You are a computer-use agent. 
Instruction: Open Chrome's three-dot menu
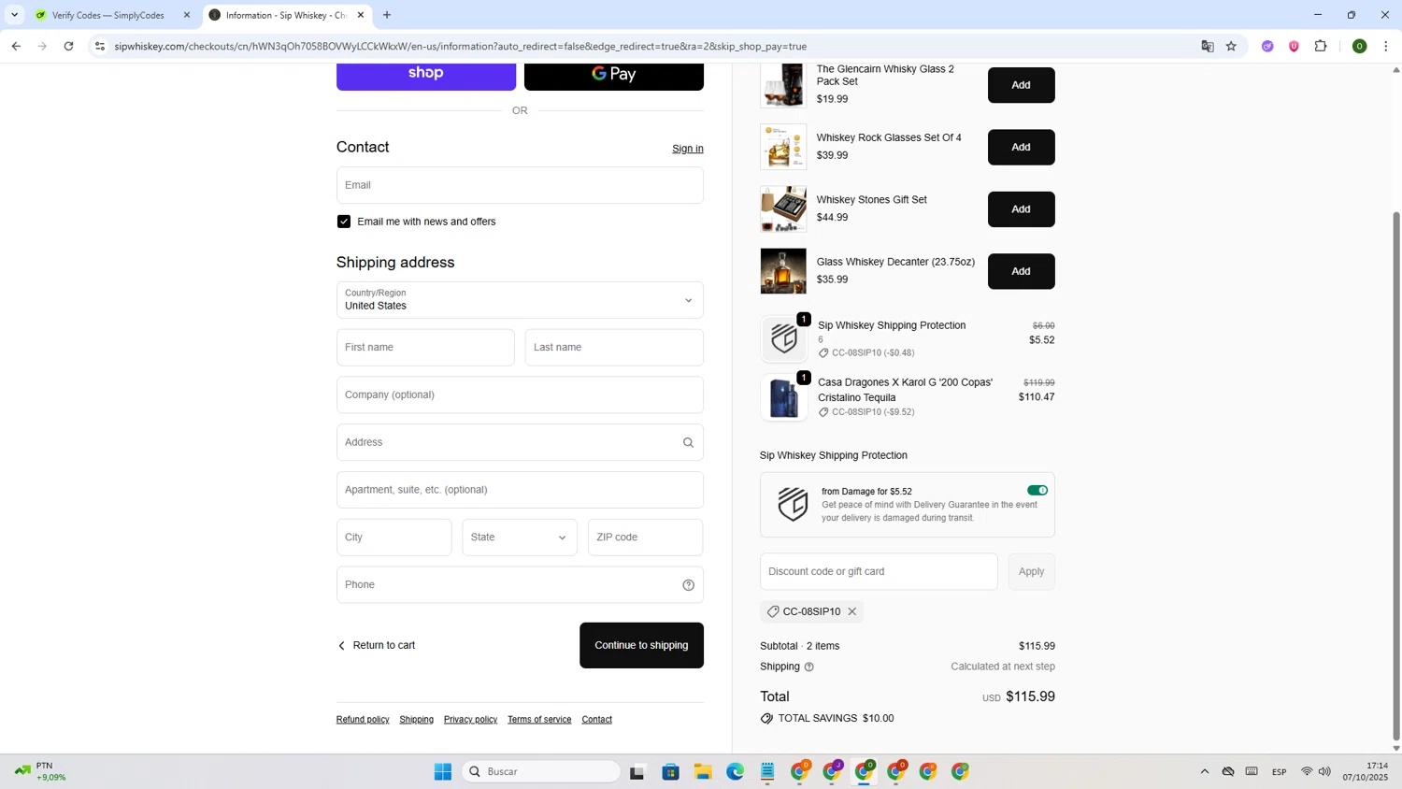tap(1386, 46)
